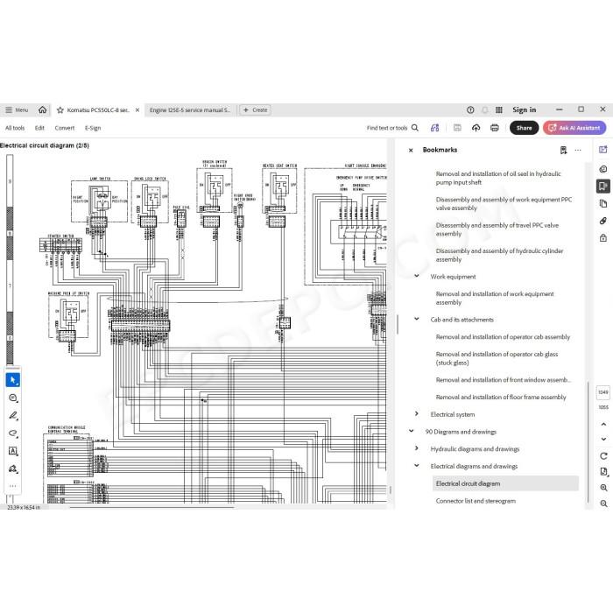This screenshot has width=613, height=613.
Task: Click the Find text or tools search
Action: (x=392, y=128)
